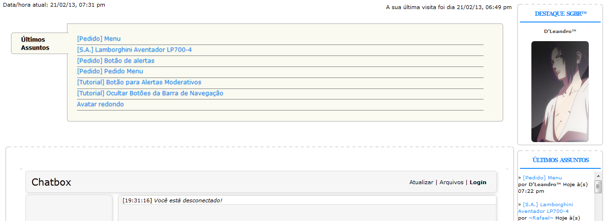
Task: Open the [Pedido] Menu topic link
Action: pyautogui.click(x=99, y=39)
